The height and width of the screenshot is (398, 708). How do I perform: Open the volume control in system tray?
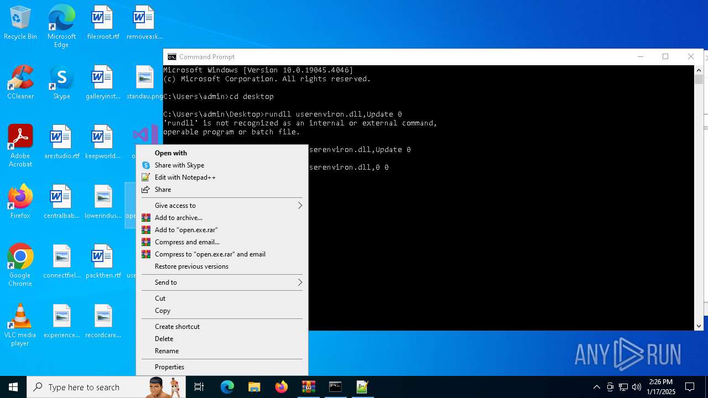[x=637, y=387]
